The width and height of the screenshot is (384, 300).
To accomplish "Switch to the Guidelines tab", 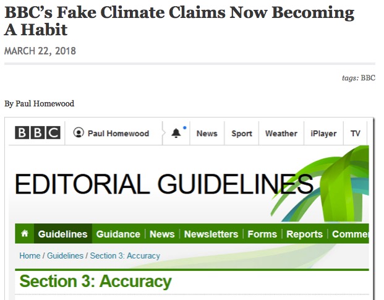I will [x=62, y=234].
